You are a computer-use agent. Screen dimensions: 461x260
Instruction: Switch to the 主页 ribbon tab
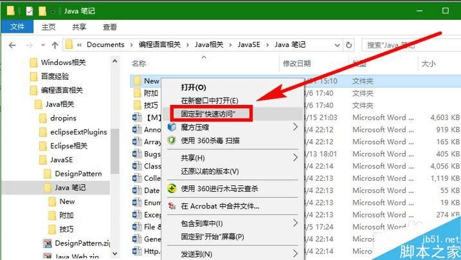point(48,27)
